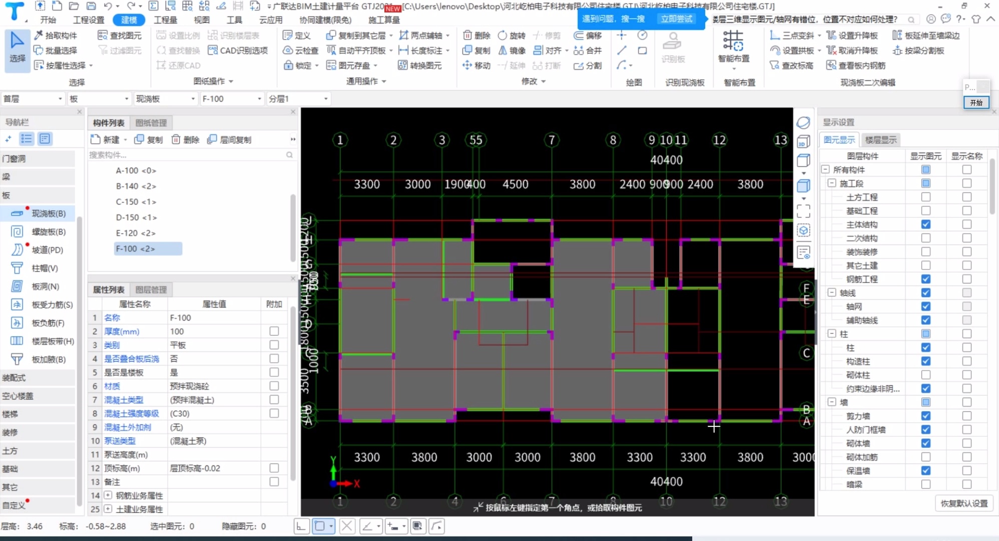Toggle 主体结构 显示图元 checkbox
Image resolution: width=999 pixels, height=541 pixels.
click(x=926, y=224)
